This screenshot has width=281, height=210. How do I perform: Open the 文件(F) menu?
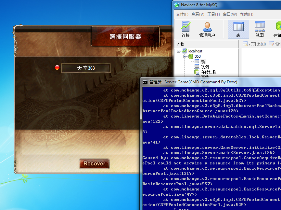tap(182, 14)
